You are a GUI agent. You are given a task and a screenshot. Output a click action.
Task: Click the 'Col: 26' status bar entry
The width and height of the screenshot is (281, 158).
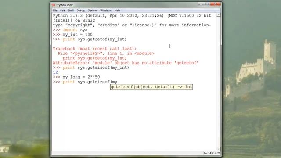click(x=216, y=153)
